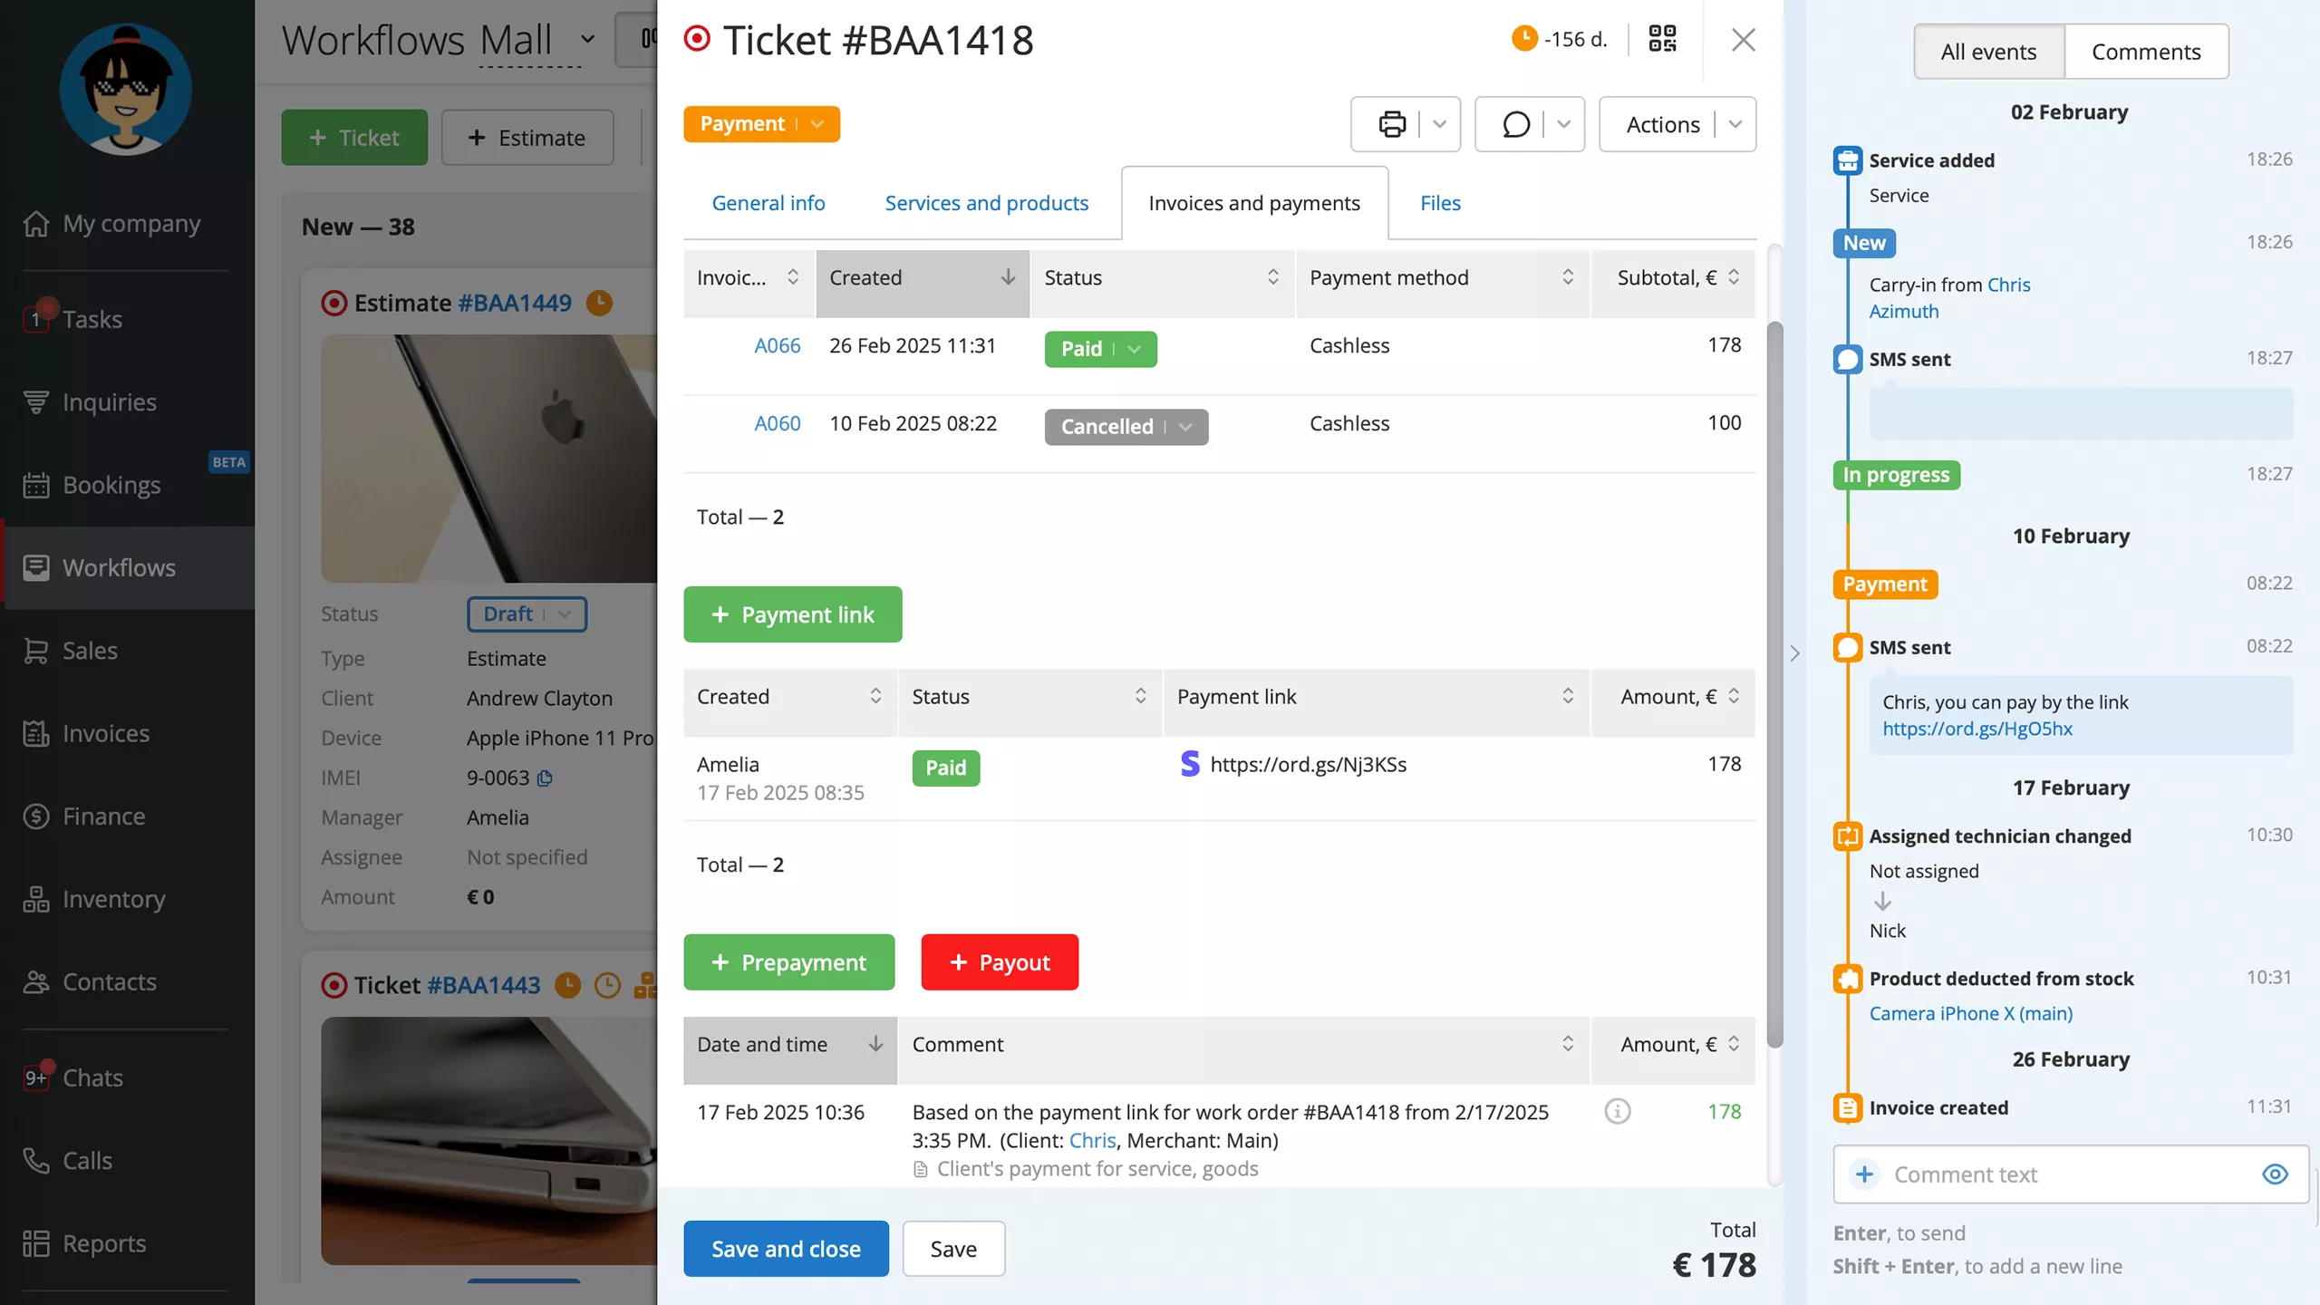Print the ticket using the printer icon
2320x1305 pixels.
pos(1392,123)
